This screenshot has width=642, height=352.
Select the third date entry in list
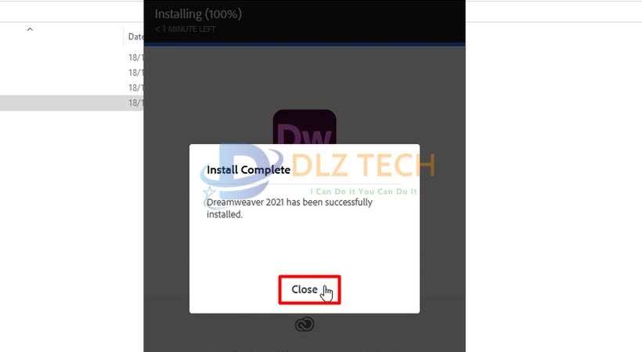click(x=135, y=88)
